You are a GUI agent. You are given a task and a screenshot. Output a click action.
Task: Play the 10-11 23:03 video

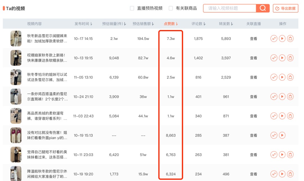(x=282, y=155)
